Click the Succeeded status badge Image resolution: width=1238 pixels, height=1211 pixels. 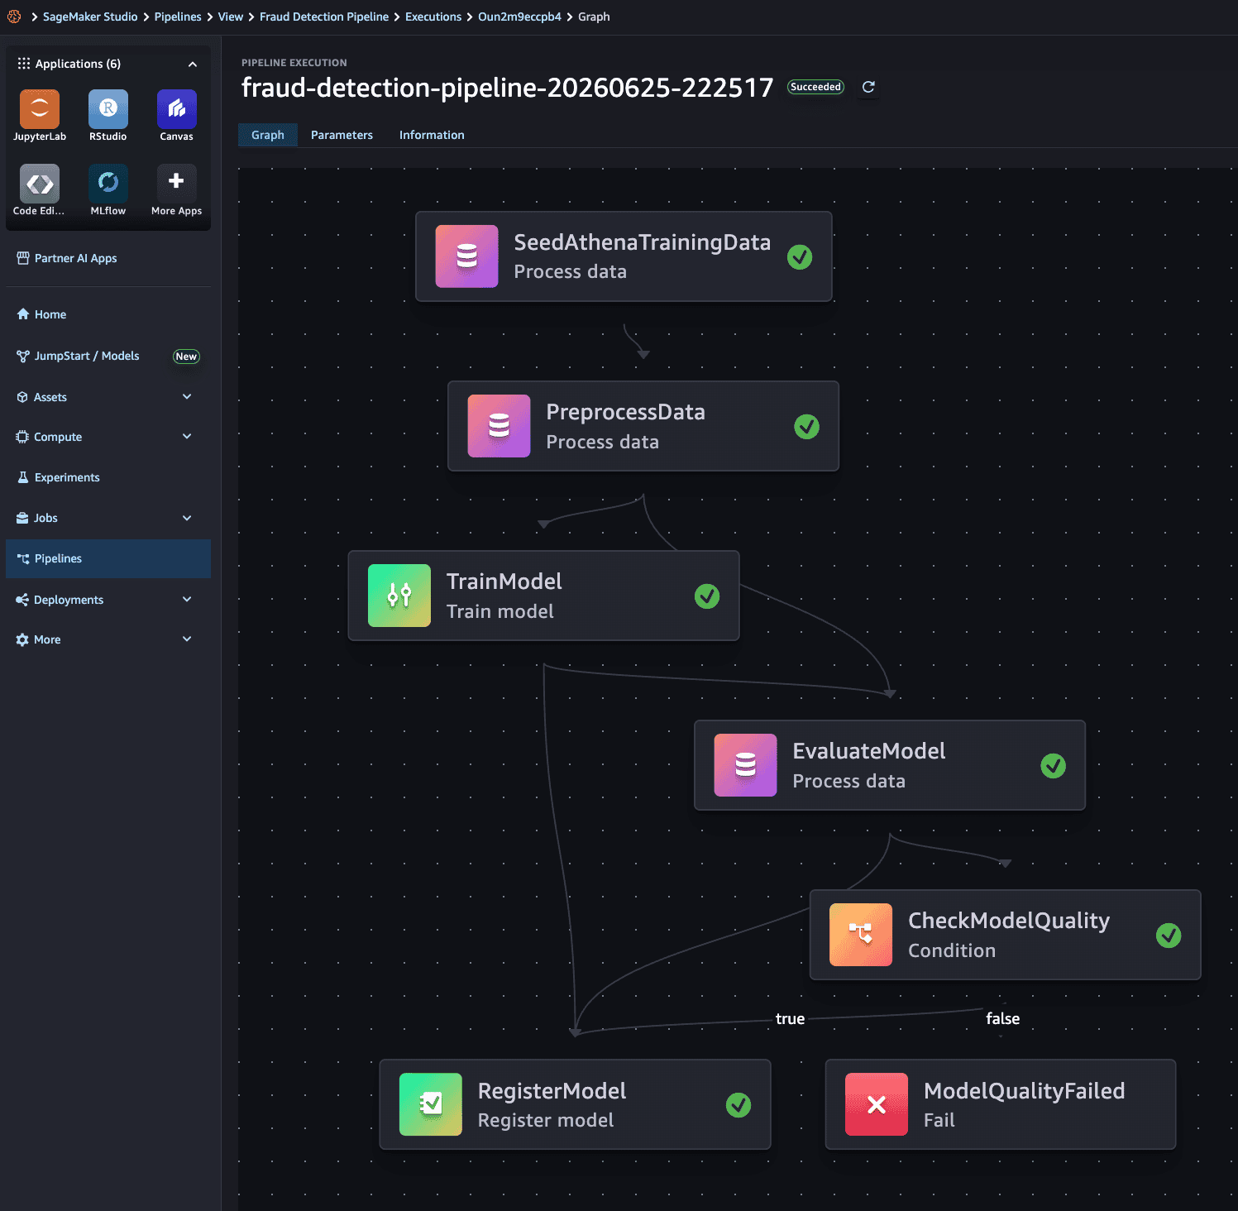coord(815,87)
